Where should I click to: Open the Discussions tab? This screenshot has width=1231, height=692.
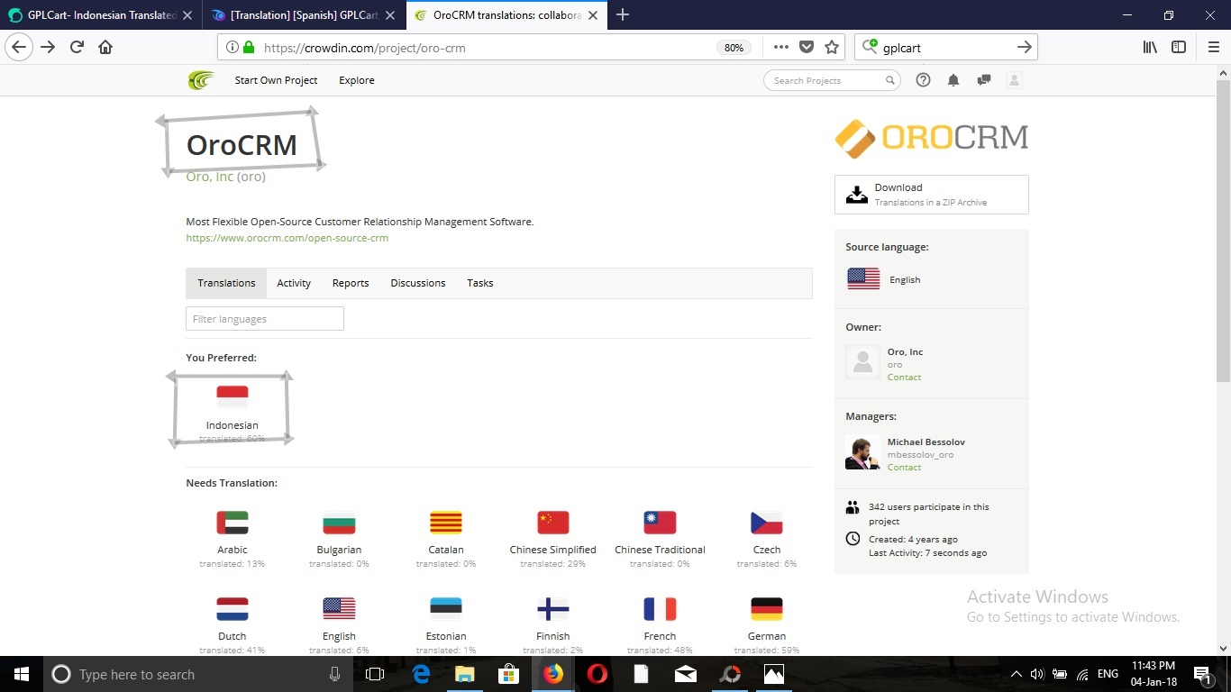click(418, 283)
